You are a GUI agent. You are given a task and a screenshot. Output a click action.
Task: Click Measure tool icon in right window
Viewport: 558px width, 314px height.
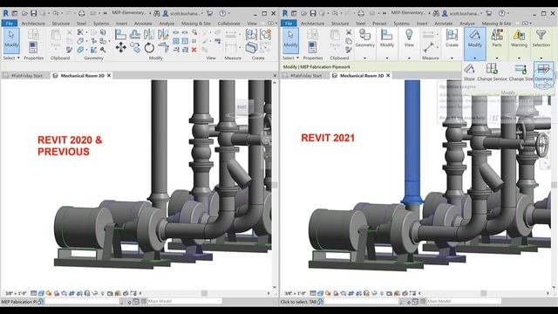pos(428,47)
